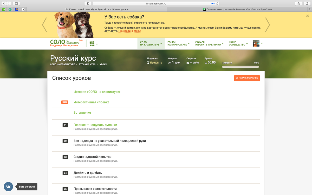312x195 pixels.
Task: Click the course progress bar
Action: tap(240, 67)
